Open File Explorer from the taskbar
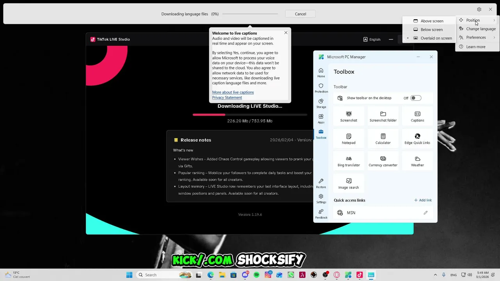This screenshot has width=500, height=281. 222,275
